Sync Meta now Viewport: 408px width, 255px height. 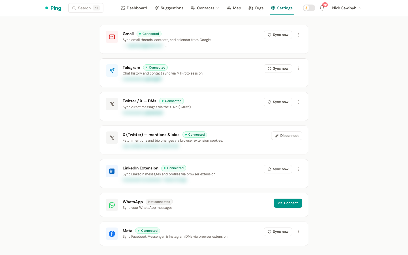click(278, 232)
